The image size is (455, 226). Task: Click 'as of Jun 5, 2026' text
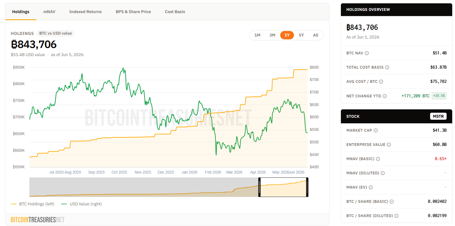[x=67, y=55]
